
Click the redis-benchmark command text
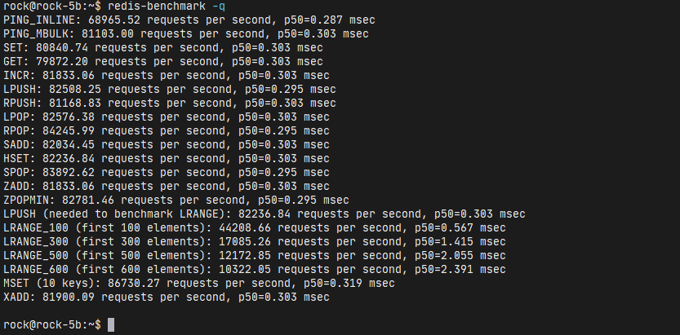[157, 7]
